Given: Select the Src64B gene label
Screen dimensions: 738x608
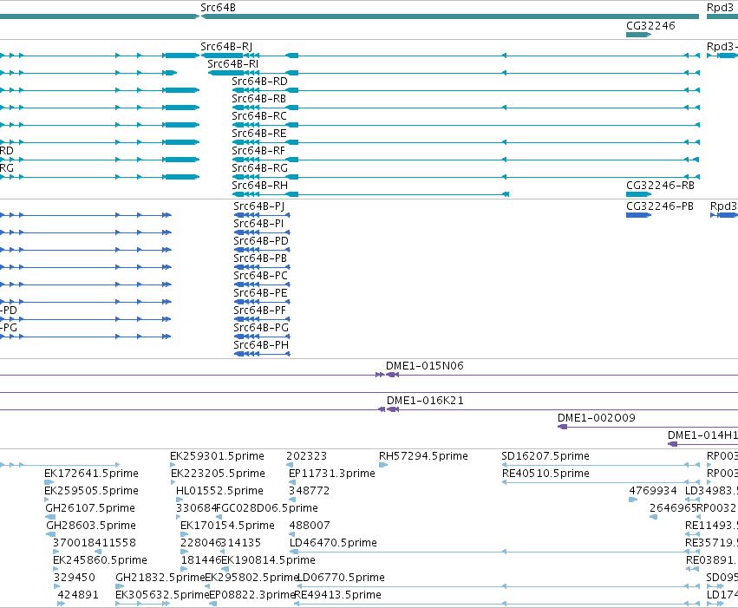Looking at the screenshot, I should (218, 8).
